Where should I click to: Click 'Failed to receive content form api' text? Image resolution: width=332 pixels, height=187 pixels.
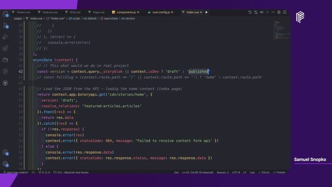point(174,141)
